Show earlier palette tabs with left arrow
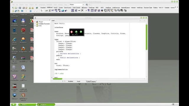Viewport: 189px width, 106px height. [x=175, y=7]
